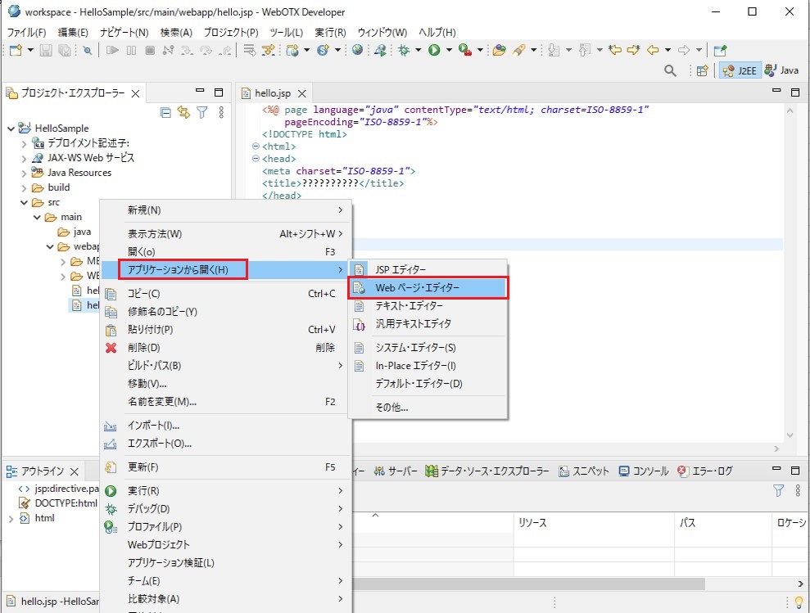Toggle Link with Editor in Project Explorer

click(183, 112)
